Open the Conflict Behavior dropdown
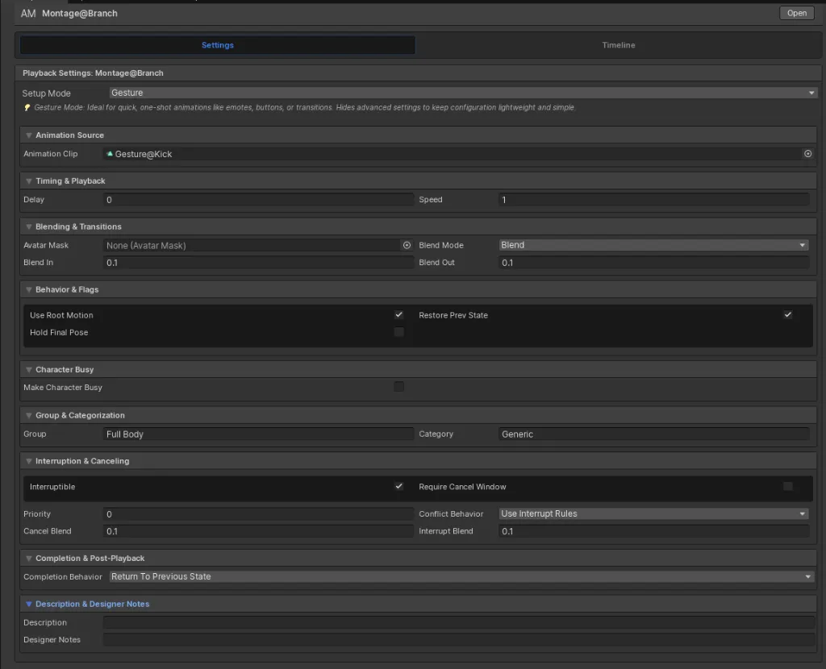Screen dimensions: 826x669 [653, 513]
